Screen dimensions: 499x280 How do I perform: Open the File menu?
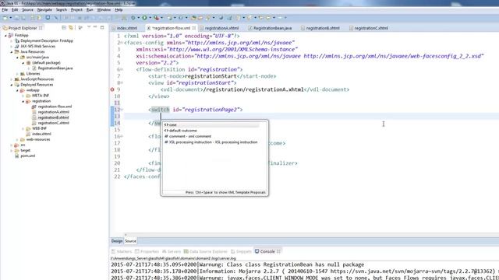(5, 10)
